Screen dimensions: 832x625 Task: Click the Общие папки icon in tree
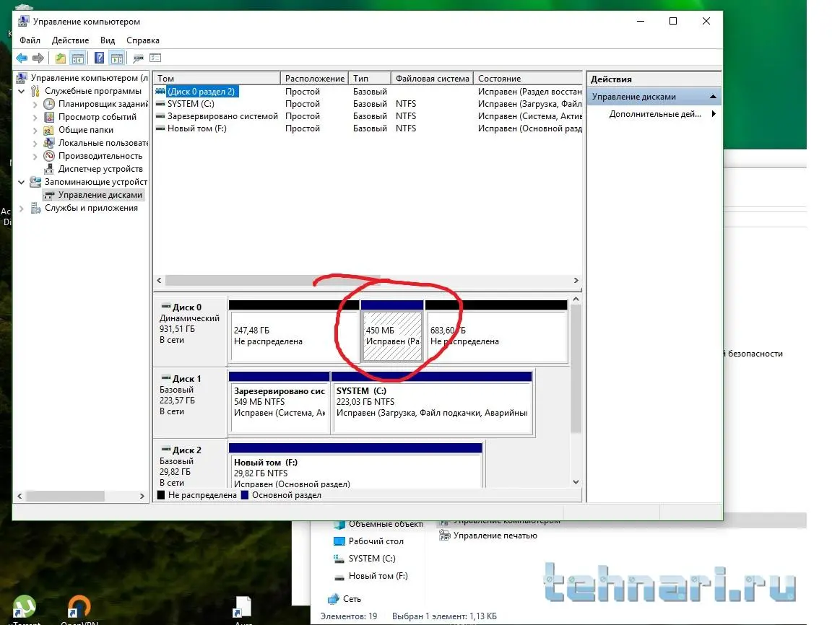pos(49,130)
